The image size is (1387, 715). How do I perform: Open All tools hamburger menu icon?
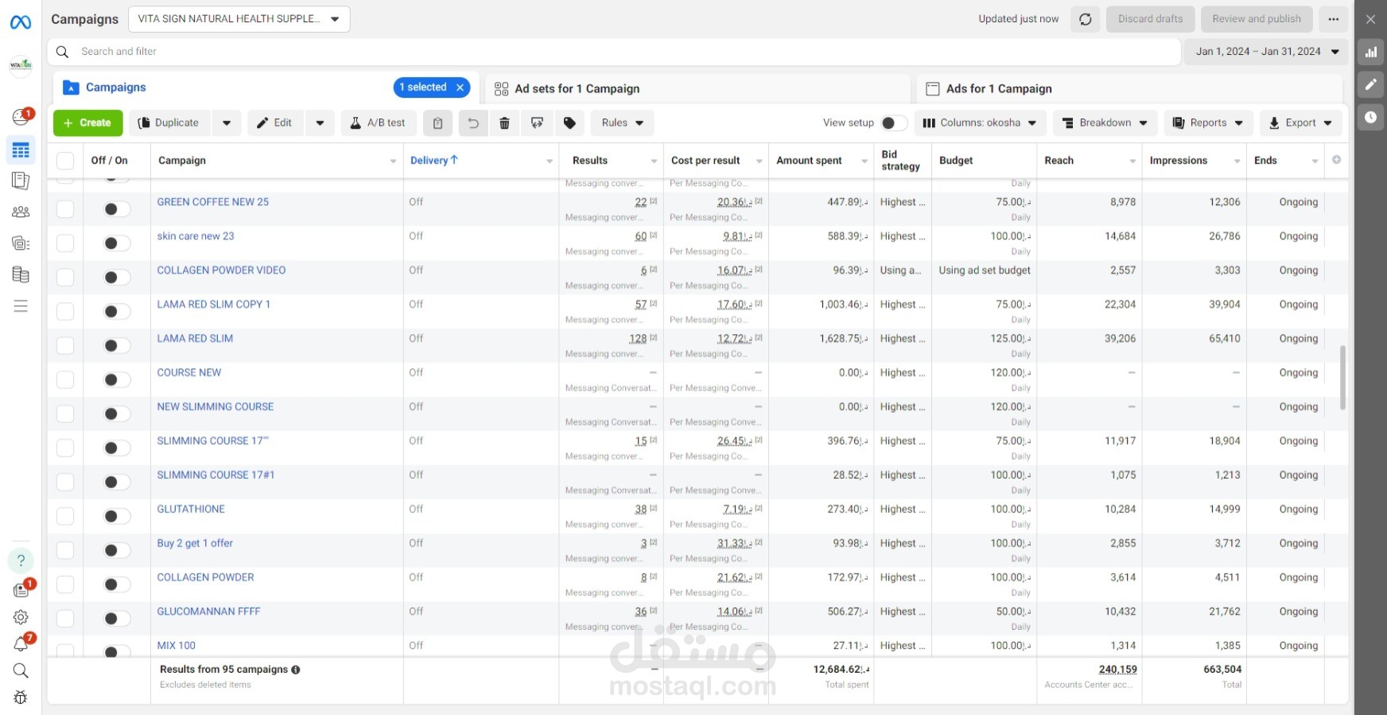point(21,306)
